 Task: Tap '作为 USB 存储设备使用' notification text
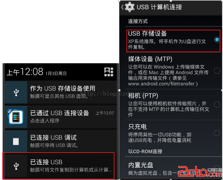(63, 88)
